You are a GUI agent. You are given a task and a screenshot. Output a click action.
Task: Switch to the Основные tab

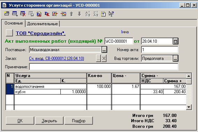14,23
